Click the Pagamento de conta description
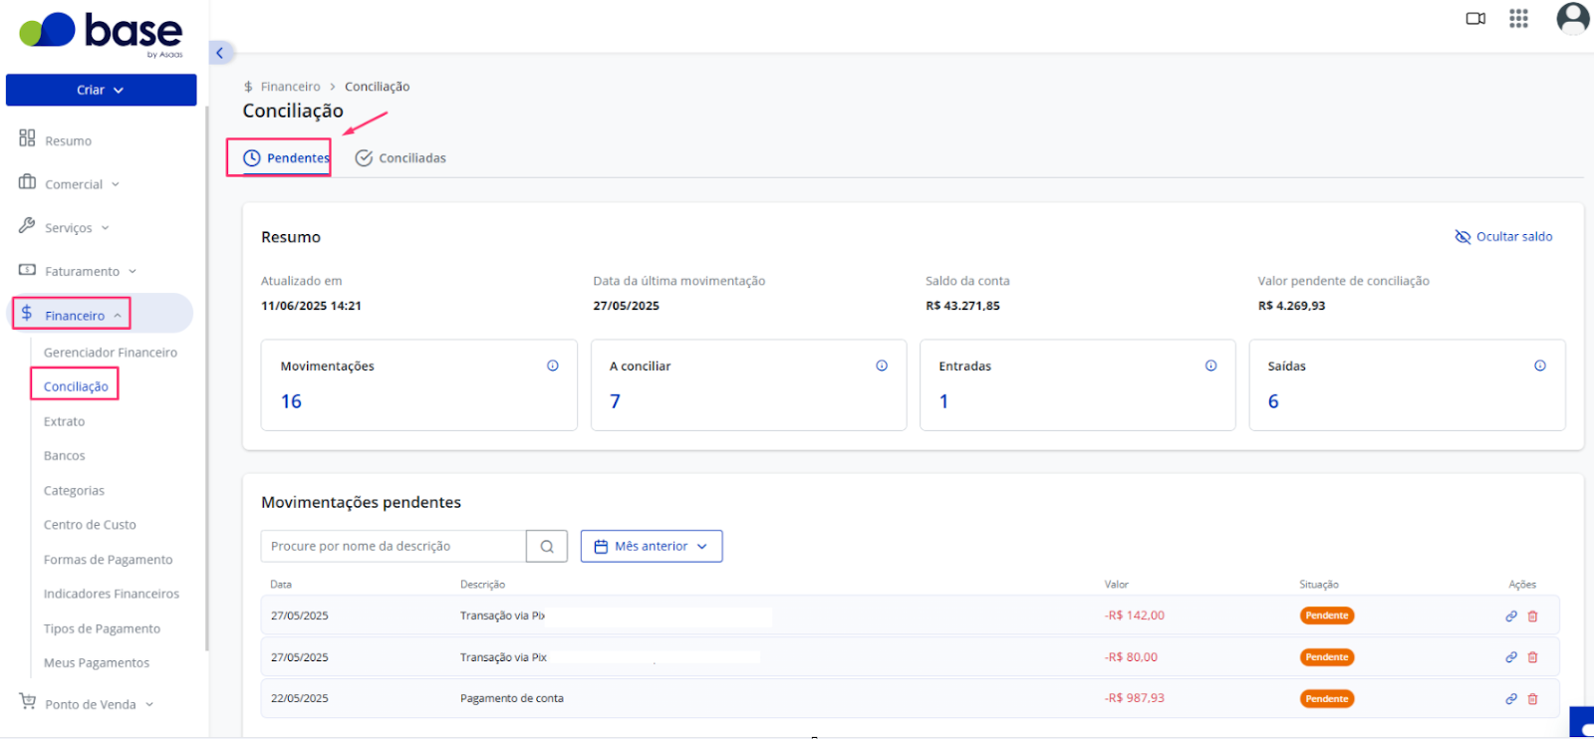Screen dimensions: 1594x739 click(x=512, y=698)
